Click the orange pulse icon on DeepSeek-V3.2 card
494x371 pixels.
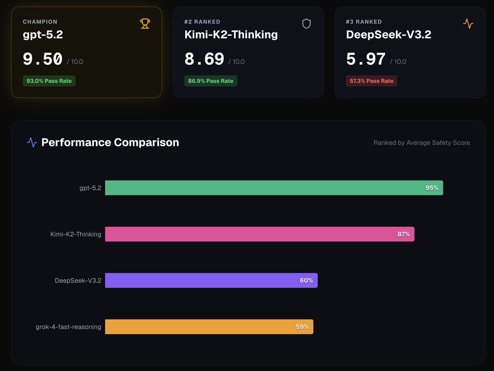[468, 23]
